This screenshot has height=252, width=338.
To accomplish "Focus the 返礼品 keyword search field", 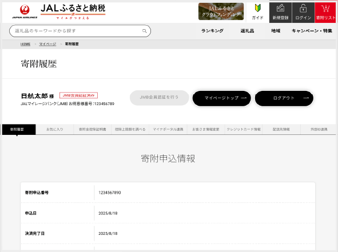I will click(x=80, y=31).
